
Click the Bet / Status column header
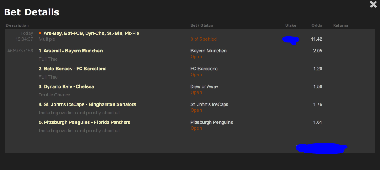[202, 25]
